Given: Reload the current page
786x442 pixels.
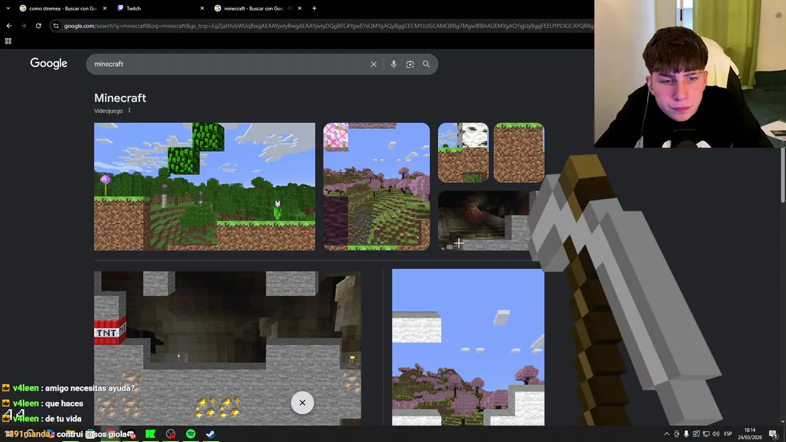Looking at the screenshot, I should point(38,26).
